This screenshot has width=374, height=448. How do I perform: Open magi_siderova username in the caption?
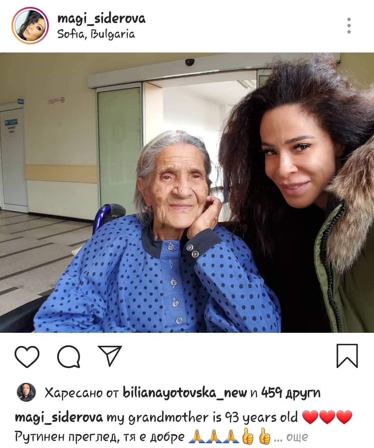(59, 417)
